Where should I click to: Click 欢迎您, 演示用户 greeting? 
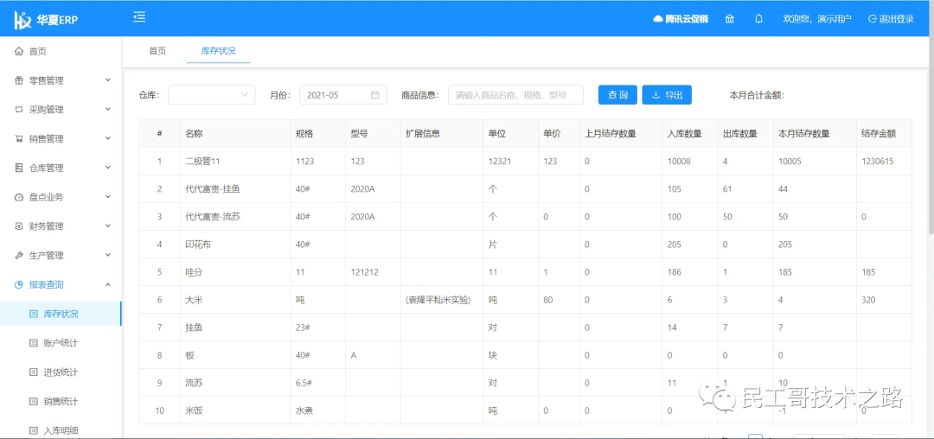(816, 19)
